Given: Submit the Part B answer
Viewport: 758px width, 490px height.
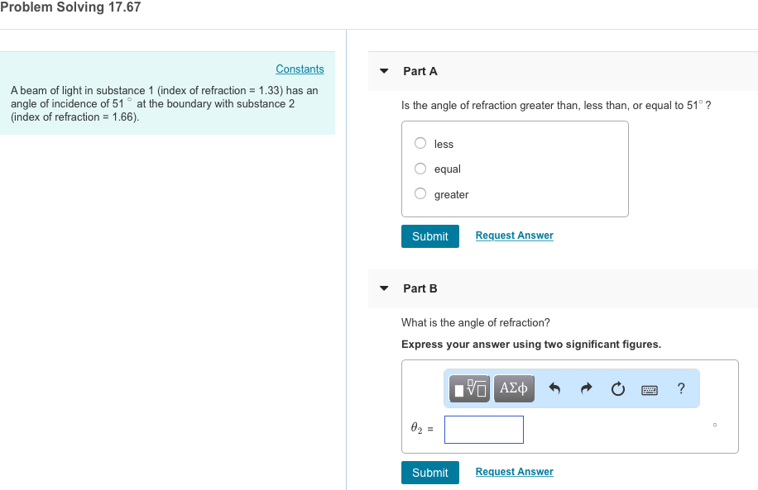Looking at the screenshot, I should click(429, 472).
